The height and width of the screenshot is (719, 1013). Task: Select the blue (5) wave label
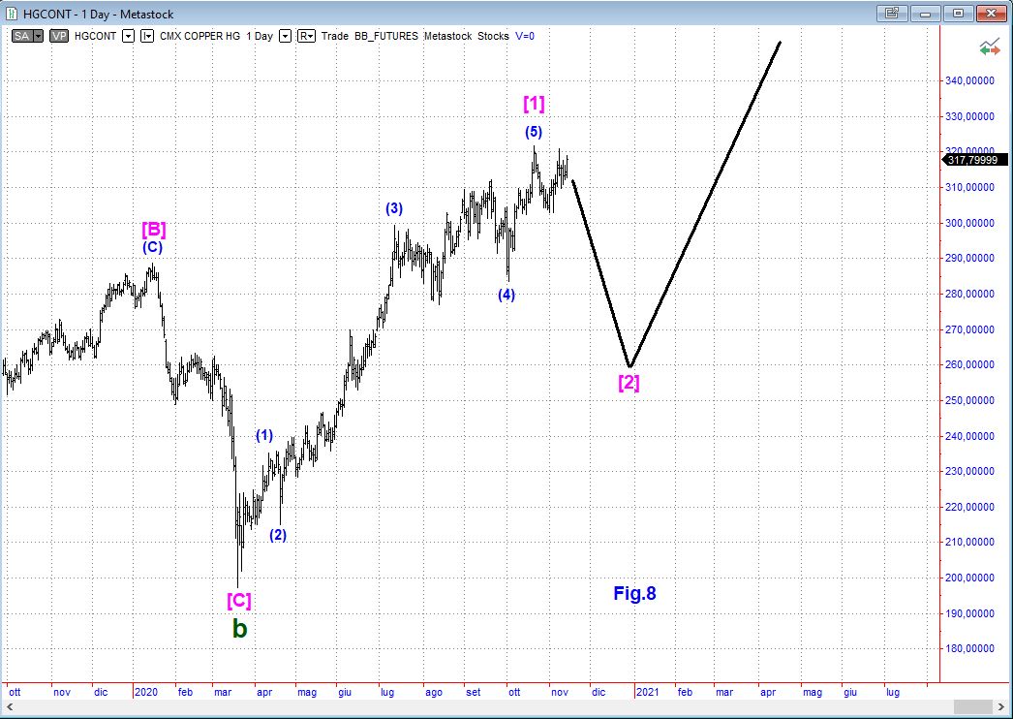(x=533, y=132)
